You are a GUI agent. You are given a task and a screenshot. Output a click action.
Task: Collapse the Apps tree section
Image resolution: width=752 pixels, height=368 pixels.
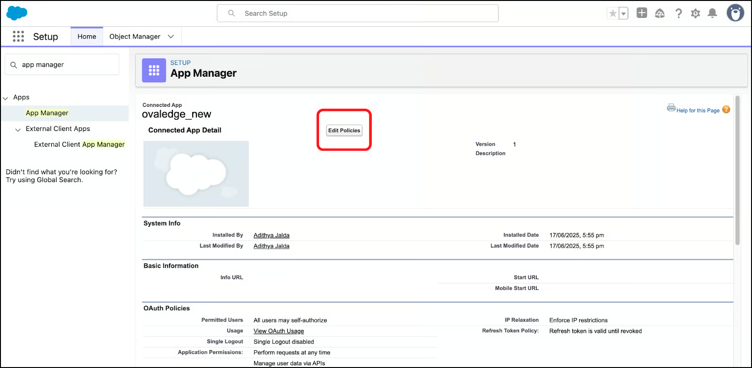point(6,98)
